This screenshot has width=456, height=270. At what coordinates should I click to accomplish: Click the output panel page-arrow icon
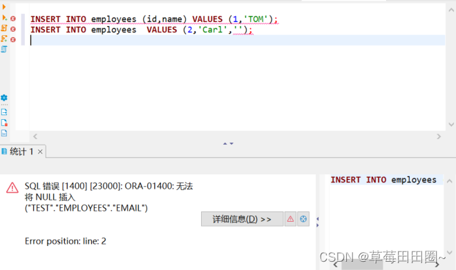pos(4,112)
